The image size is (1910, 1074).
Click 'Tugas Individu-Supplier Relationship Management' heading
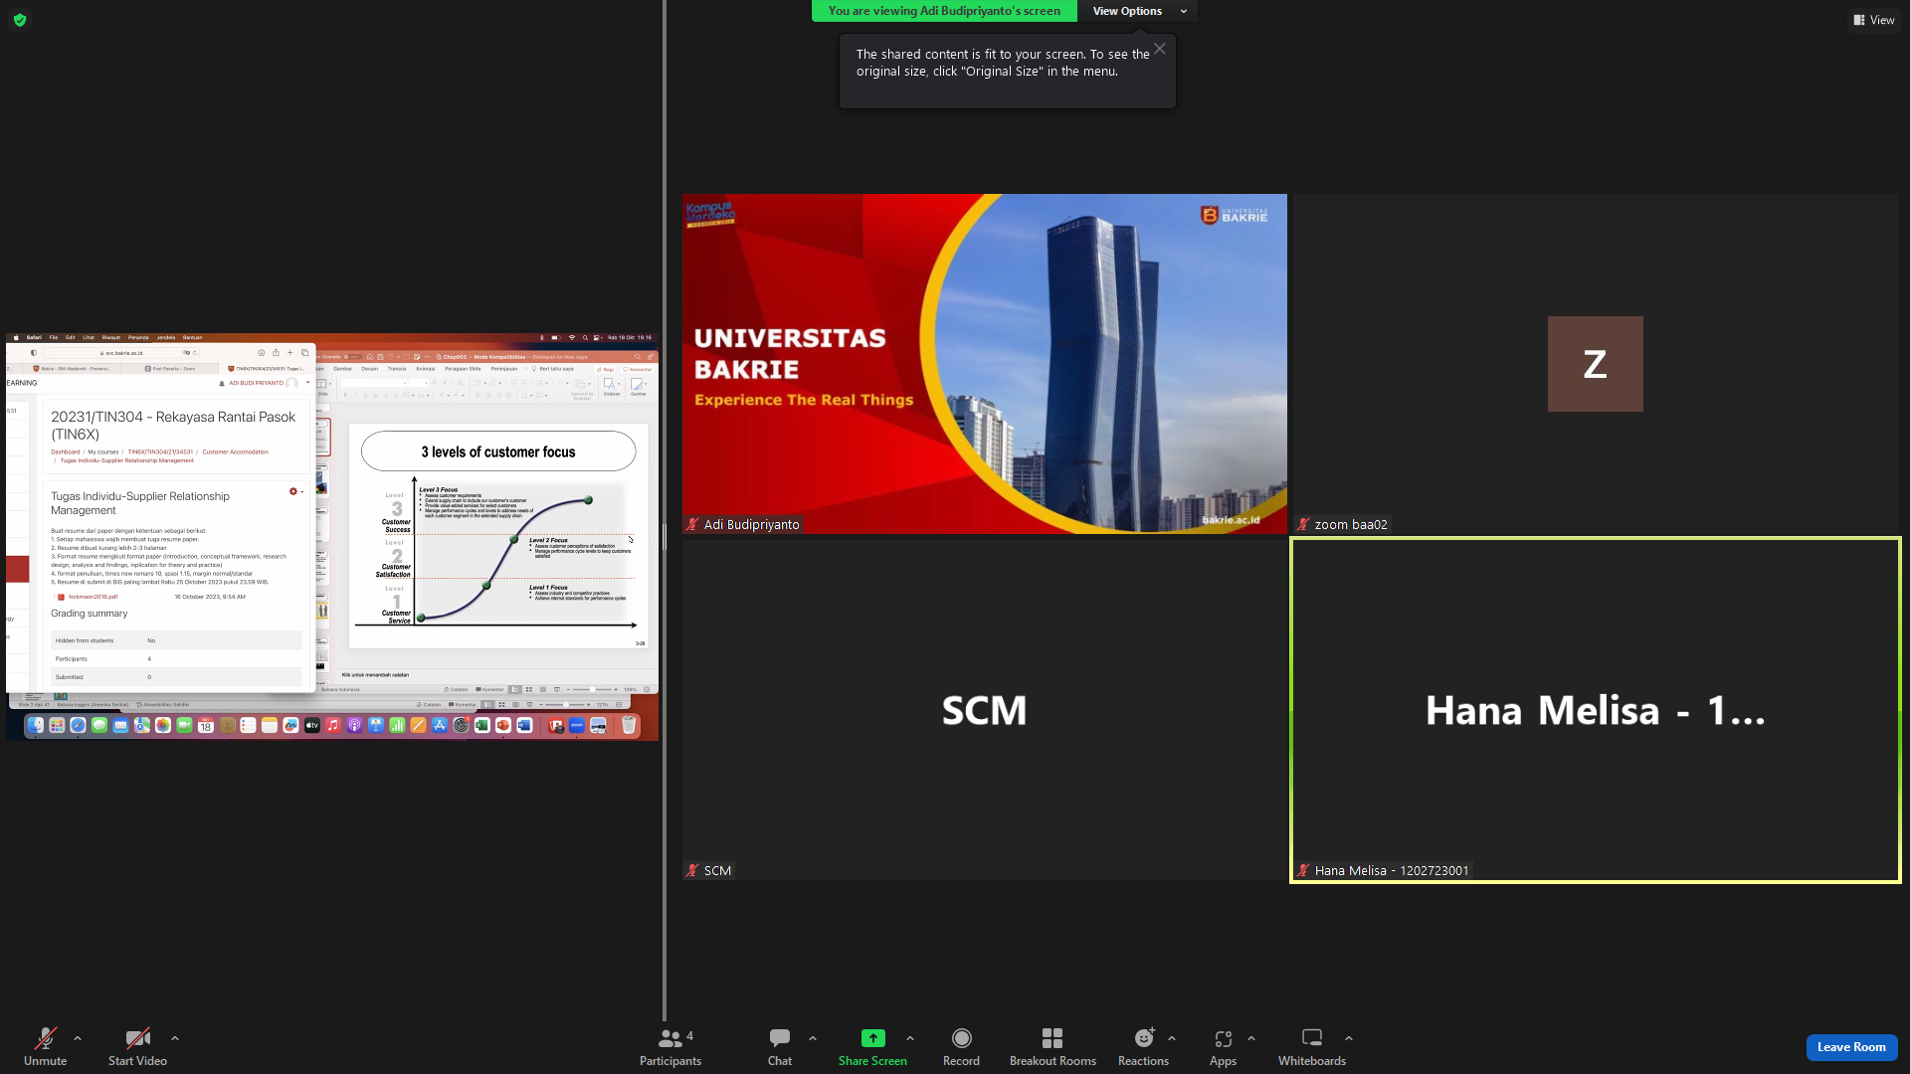point(140,503)
